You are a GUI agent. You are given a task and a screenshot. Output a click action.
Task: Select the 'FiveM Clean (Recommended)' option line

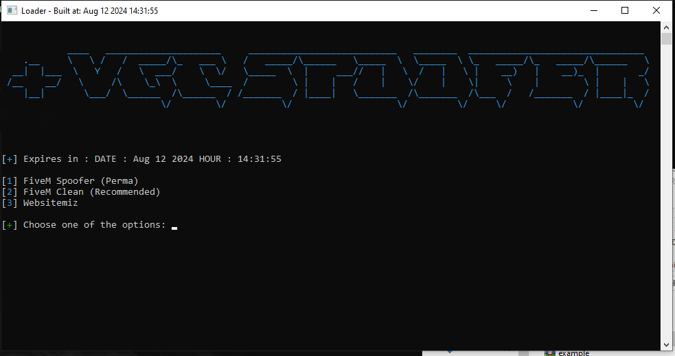81,192
